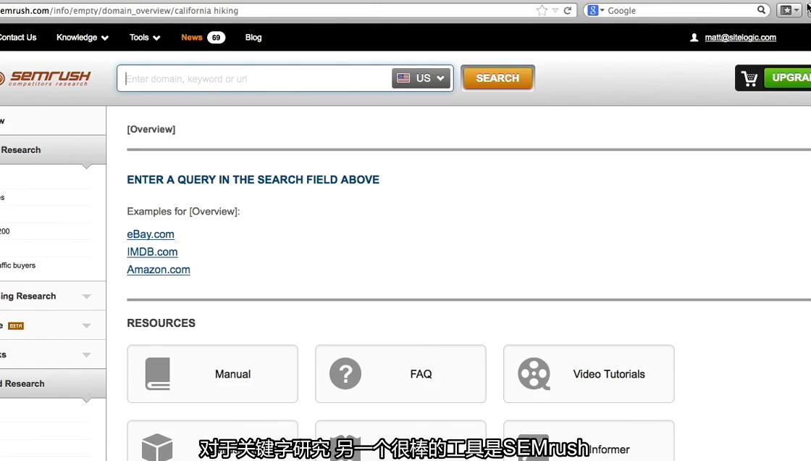The width and height of the screenshot is (811, 461).
Task: Click the [Overview] heading text
Action: (x=151, y=129)
